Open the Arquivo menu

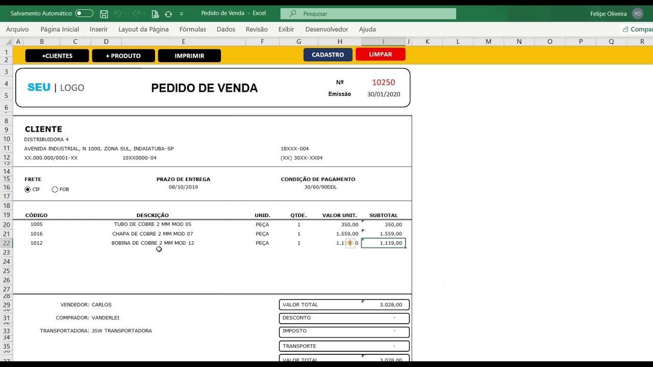tap(17, 30)
